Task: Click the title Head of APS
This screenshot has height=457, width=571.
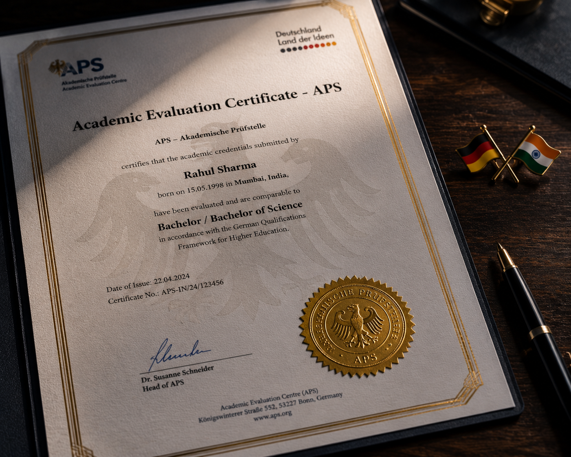Action: pos(163,385)
